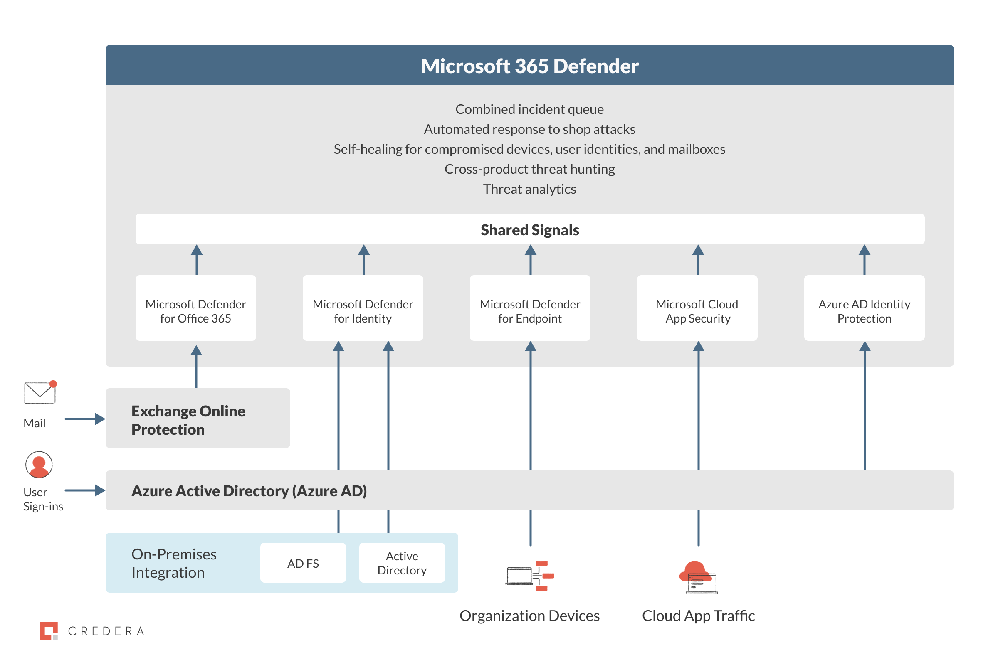The height and width of the screenshot is (665, 998).
Task: Click the Shared Signals bar
Action: pyautogui.click(x=529, y=229)
